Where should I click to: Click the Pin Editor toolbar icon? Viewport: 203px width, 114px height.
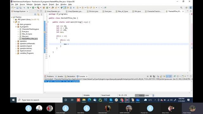105,8
